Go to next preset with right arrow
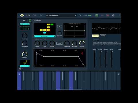 [x=75, y=15]
